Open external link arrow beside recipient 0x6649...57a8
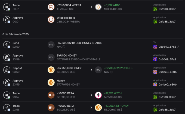185x114 pixels. [178, 47]
